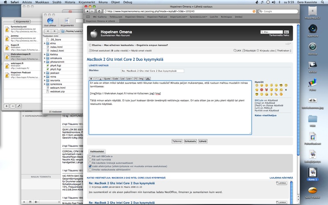Click the Quote BBCode button
This screenshot has height=205, width=328.
point(107,79)
